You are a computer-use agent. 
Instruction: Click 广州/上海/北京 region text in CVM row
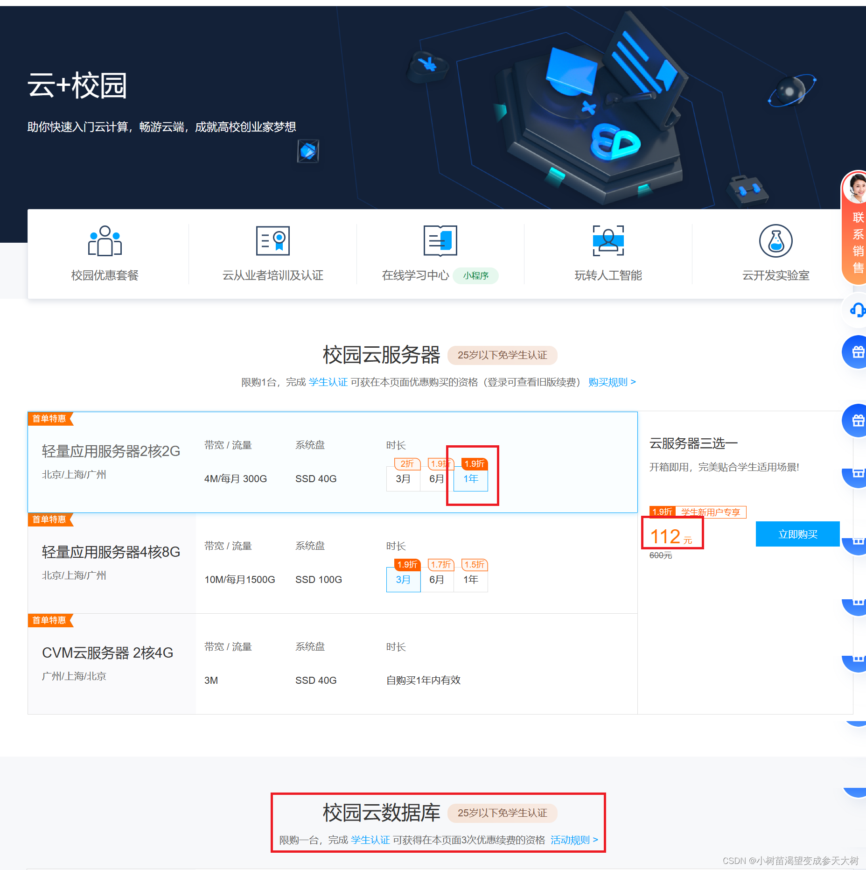tap(74, 676)
